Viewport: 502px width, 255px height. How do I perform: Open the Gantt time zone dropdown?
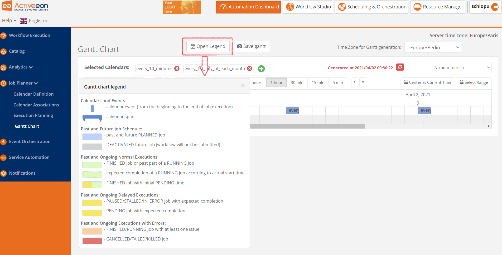[432, 47]
